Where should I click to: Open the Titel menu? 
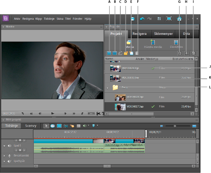[68, 19]
